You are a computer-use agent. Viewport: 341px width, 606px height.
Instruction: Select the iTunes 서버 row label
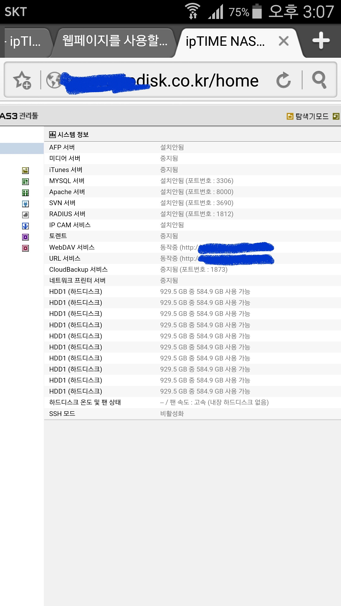pyautogui.click(x=66, y=170)
